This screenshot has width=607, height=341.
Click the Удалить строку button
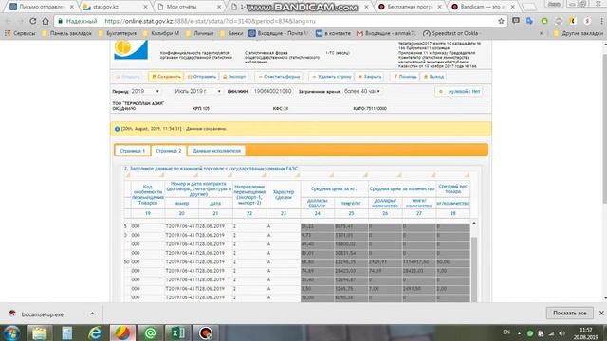(x=332, y=77)
